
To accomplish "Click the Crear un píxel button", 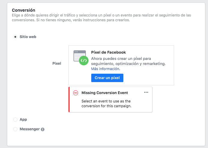I will click(107, 78).
